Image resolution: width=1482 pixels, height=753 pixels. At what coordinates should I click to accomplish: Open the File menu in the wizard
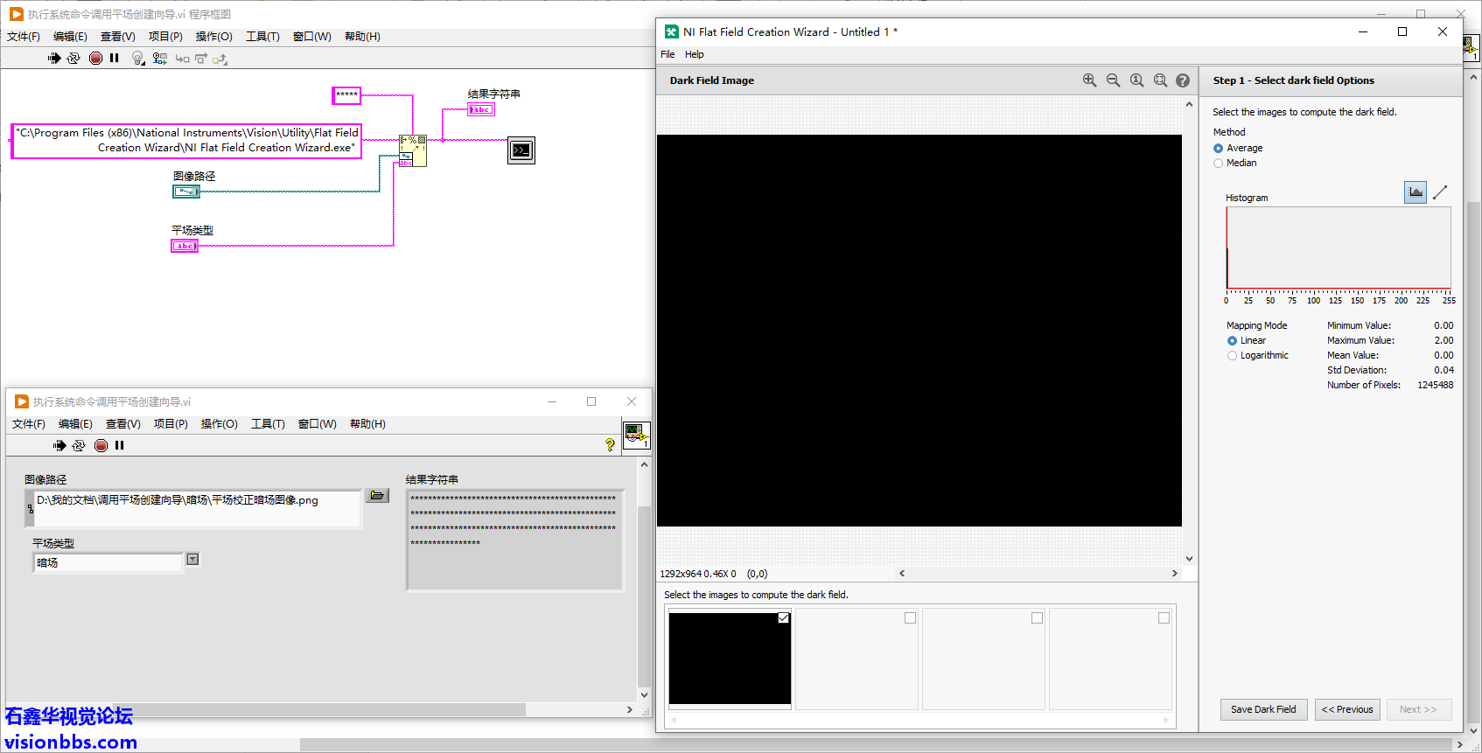pos(668,54)
